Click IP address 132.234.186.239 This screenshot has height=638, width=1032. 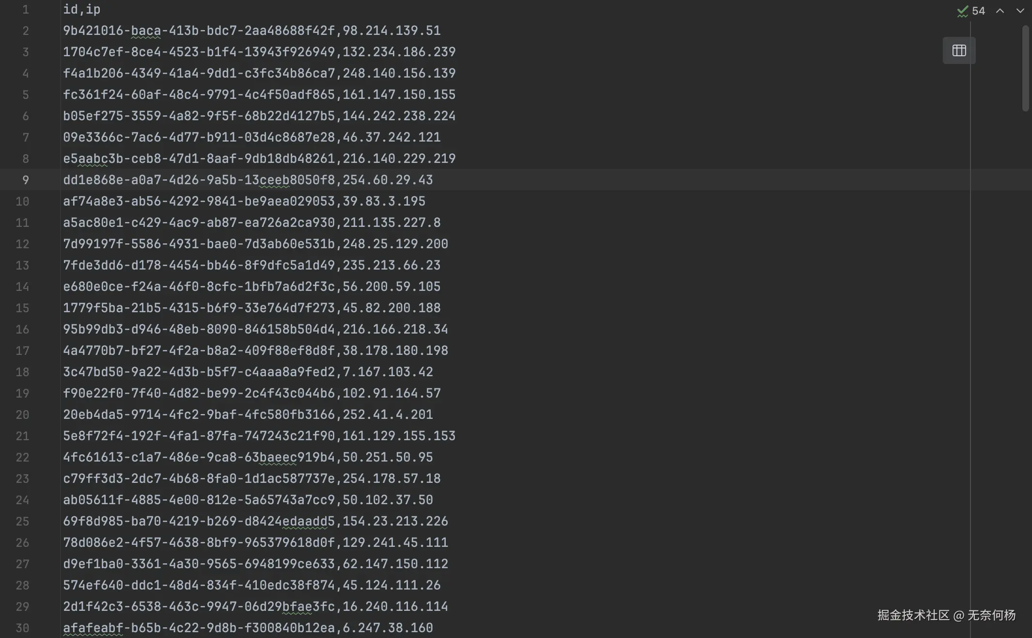[x=399, y=52]
